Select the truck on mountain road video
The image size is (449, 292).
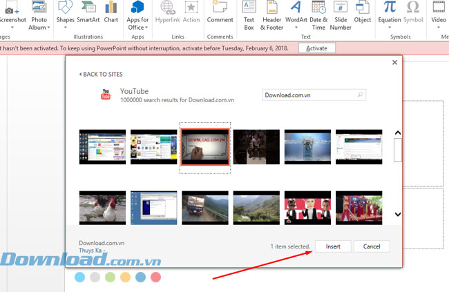205,208
